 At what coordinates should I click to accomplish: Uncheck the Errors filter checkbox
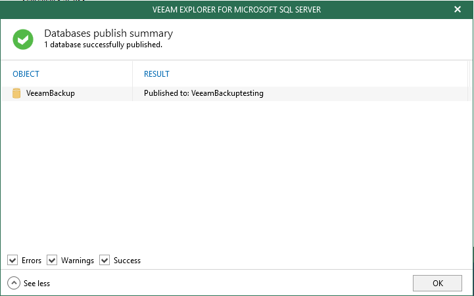click(x=12, y=261)
